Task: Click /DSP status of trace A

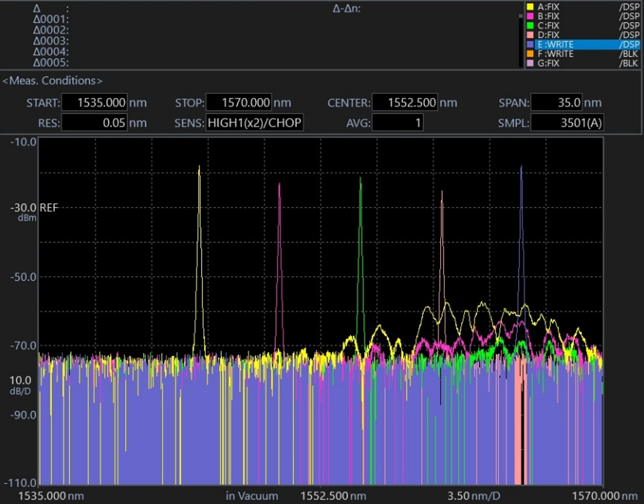Action: (x=629, y=7)
